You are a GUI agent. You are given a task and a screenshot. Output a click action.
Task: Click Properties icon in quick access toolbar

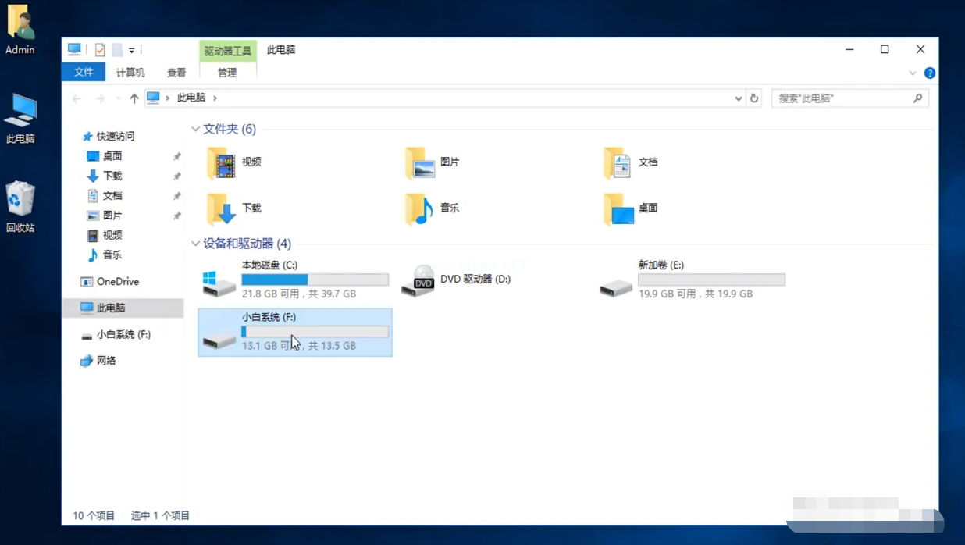(100, 50)
